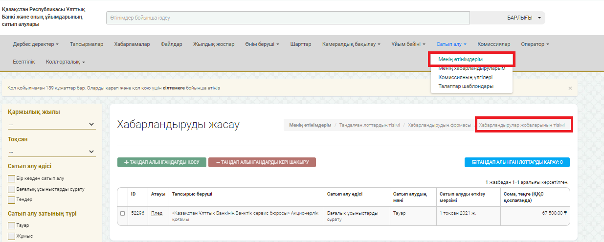
Task: Open Талаптар шаблондары menu item
Action: click(x=466, y=86)
